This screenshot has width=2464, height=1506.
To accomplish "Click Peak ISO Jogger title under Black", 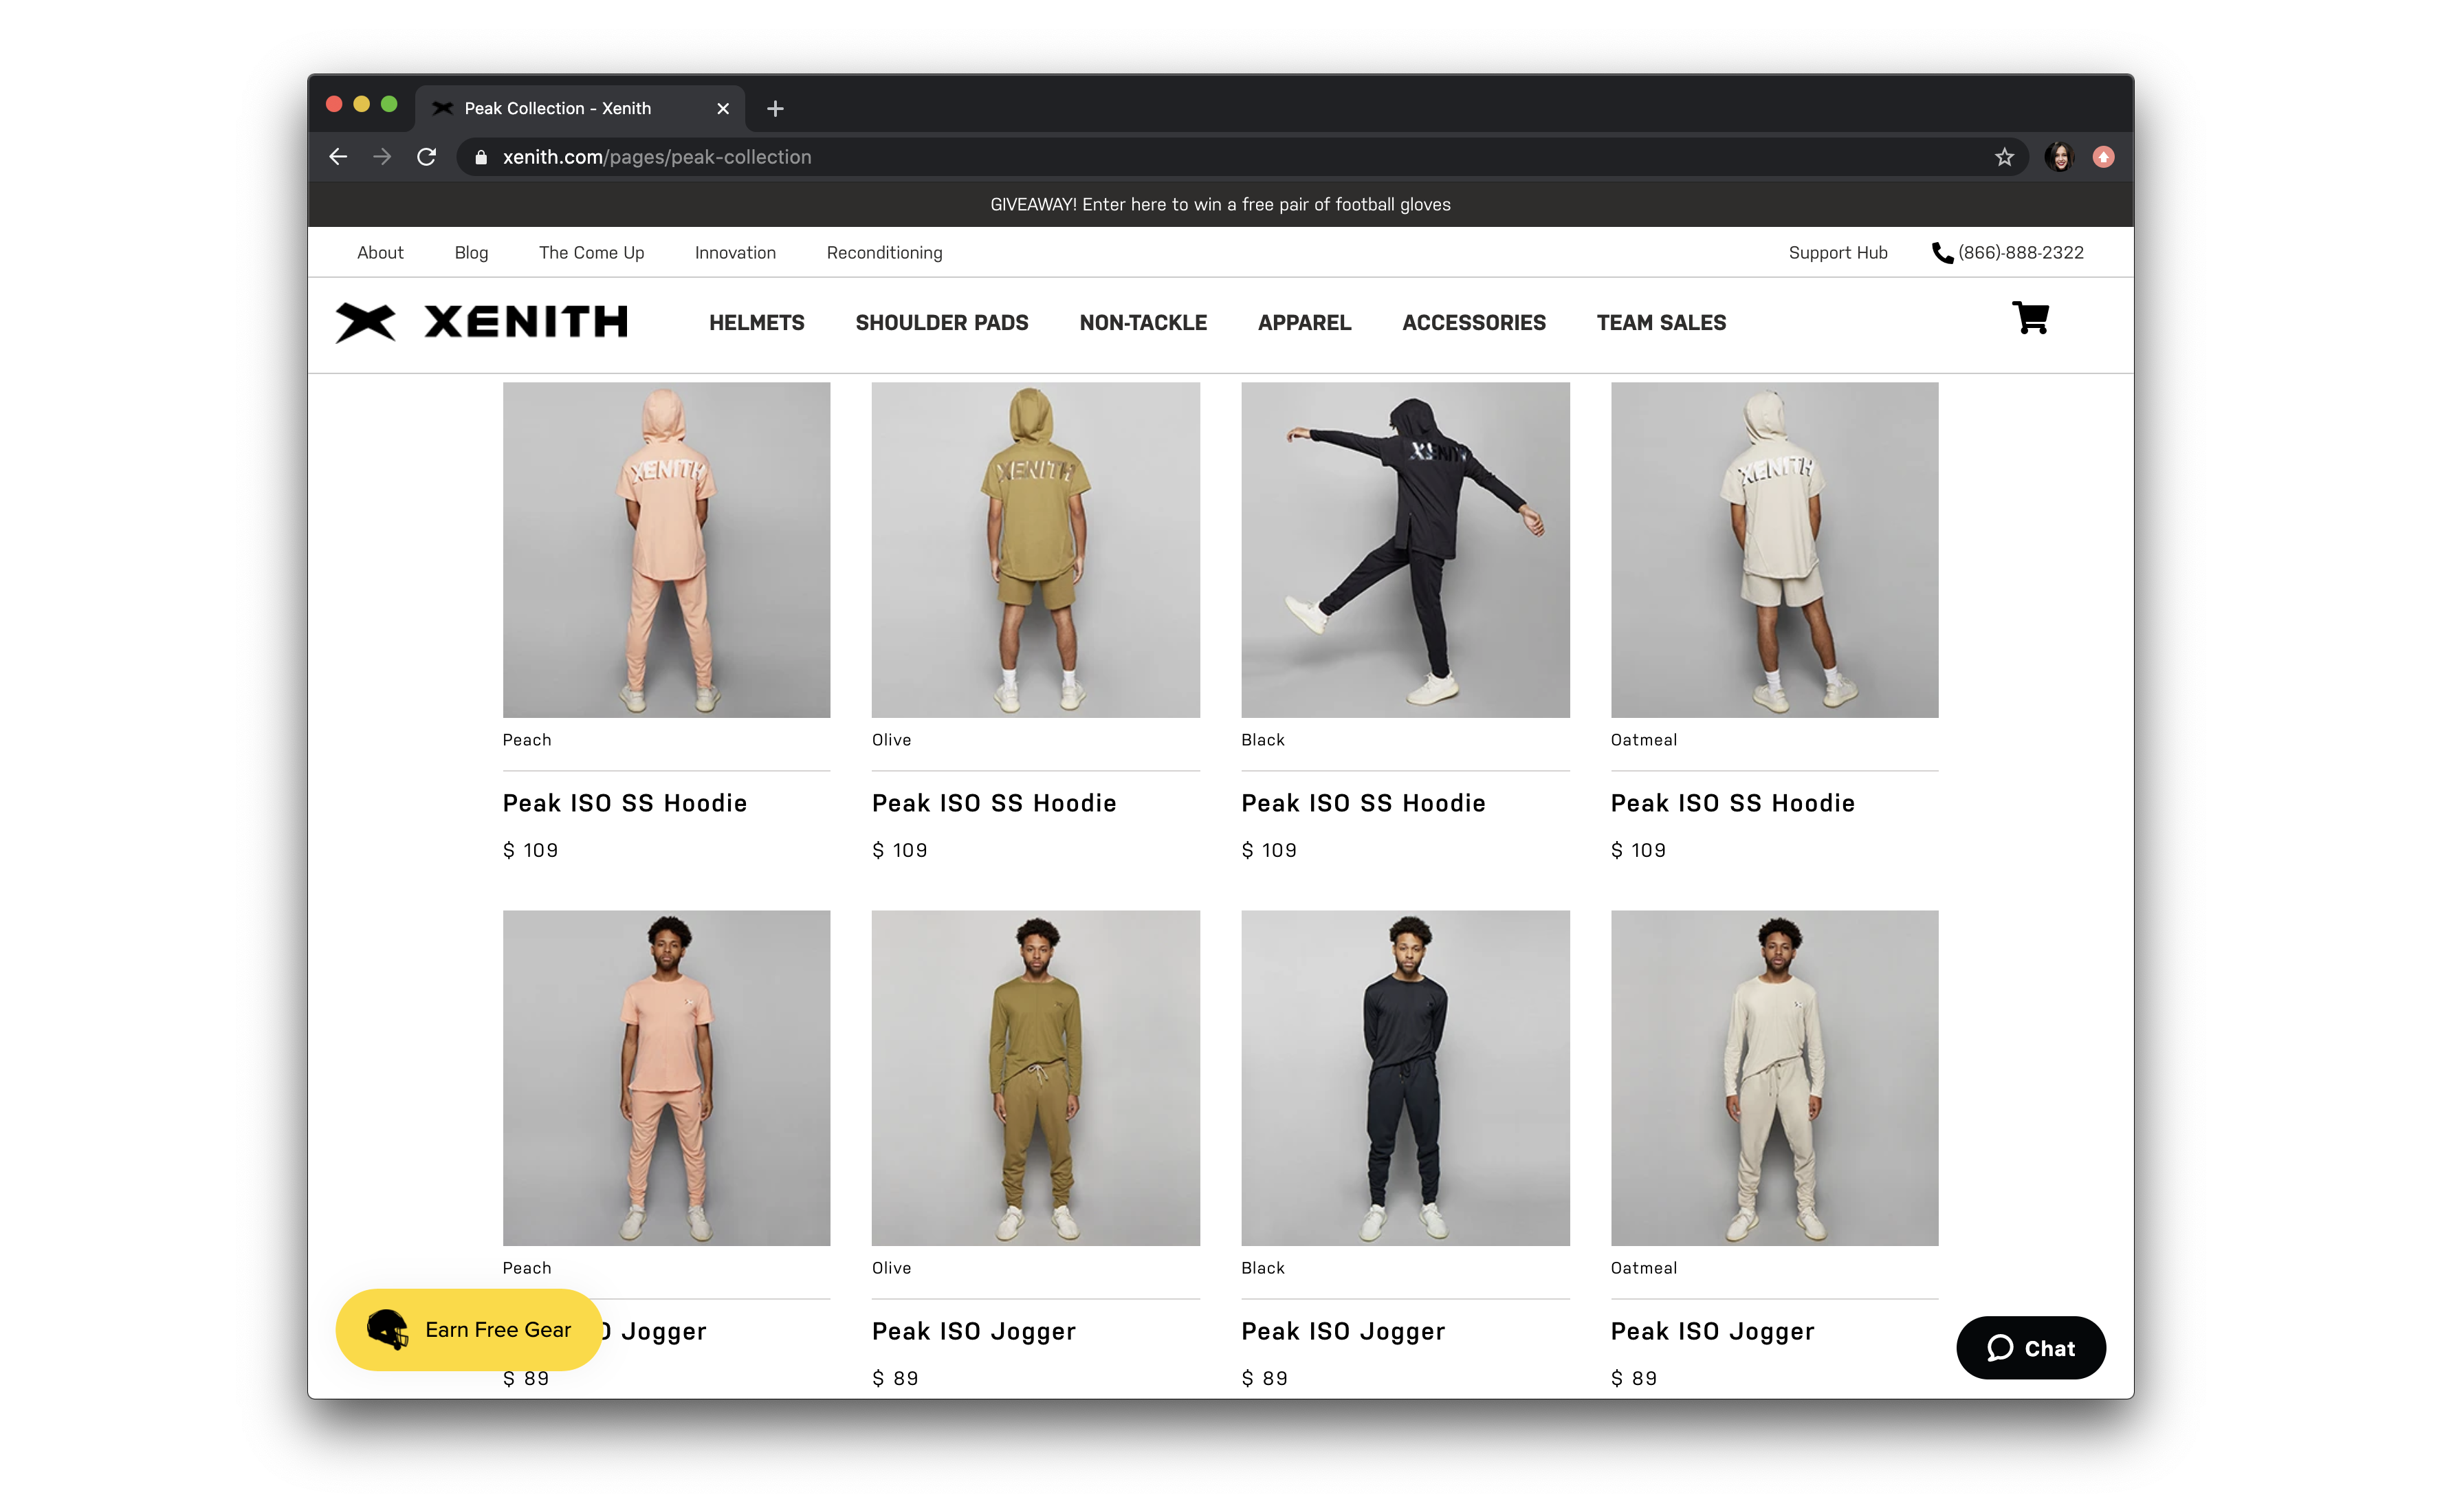I will pyautogui.click(x=1343, y=1331).
